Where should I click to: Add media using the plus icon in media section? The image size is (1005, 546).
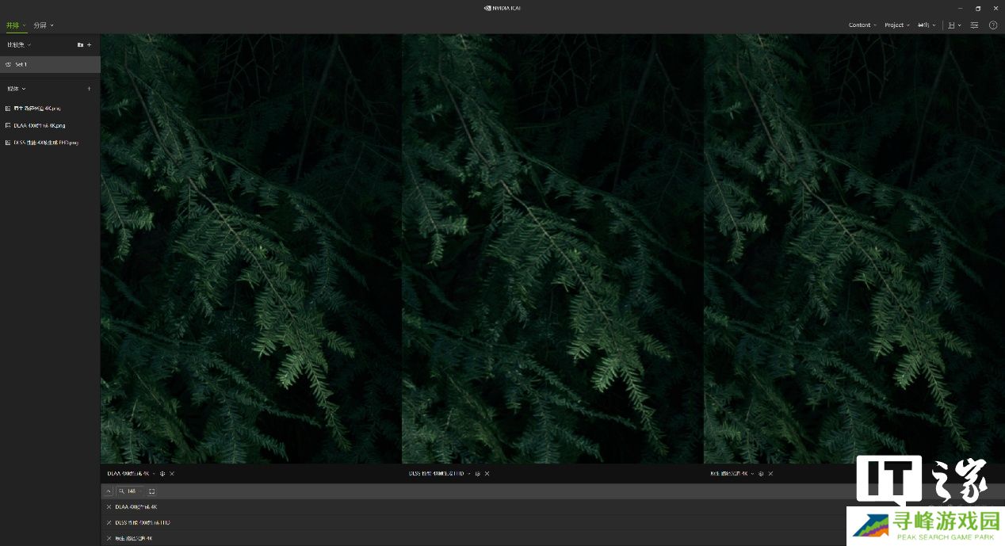[89, 89]
